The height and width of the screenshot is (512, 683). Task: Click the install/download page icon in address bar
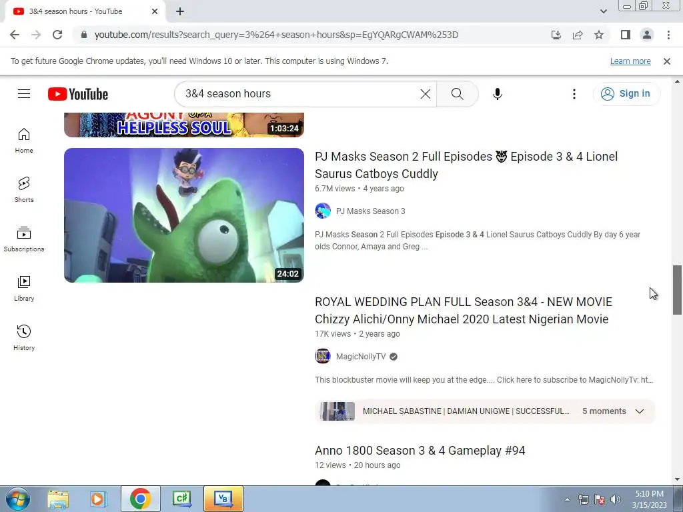pos(556,35)
